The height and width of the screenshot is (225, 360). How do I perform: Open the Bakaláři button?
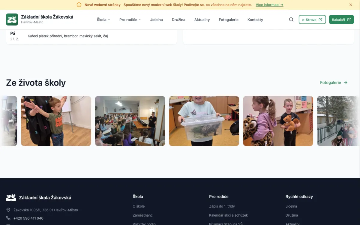[x=341, y=19]
